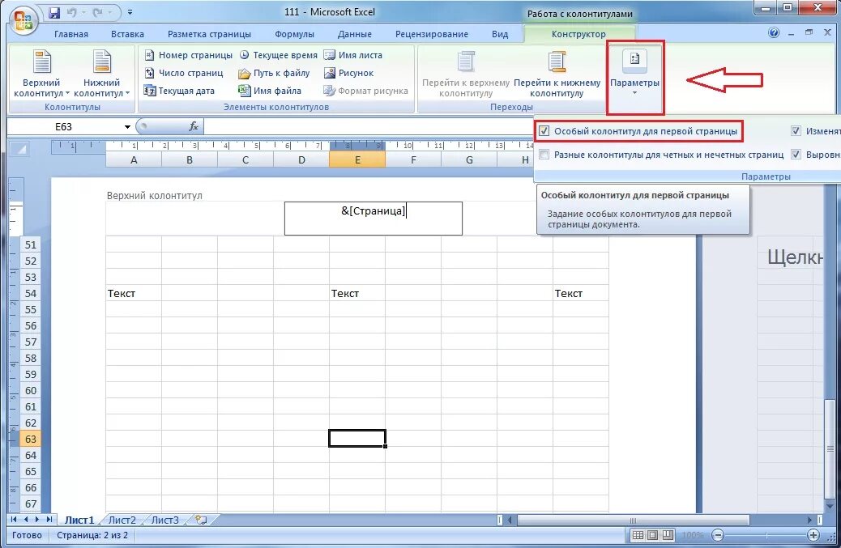Save the workbook via the quick access toolbar
This screenshot has width=841, height=548.
coord(54,12)
